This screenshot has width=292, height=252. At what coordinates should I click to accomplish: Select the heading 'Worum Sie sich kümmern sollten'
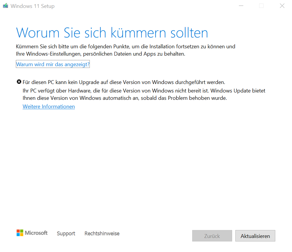tap(112, 33)
